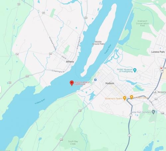Select the Walgreens store icon
Viewport: 166px width, 151px height.
[161, 68]
